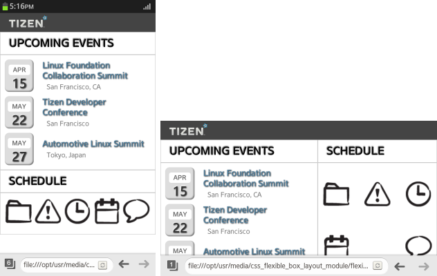Click the folder icon in the portrait layout

tap(19, 210)
